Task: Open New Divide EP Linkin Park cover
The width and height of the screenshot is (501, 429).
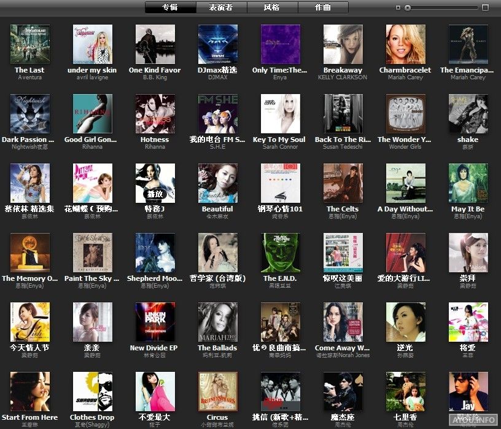Action: point(155,322)
